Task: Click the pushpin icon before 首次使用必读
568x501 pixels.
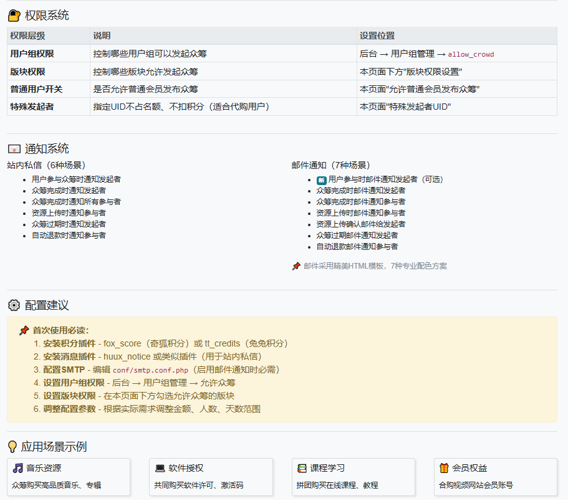Action: coord(24,330)
